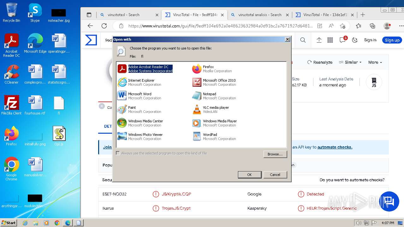
Task: Click VirusTotal upload file icon
Action: coord(319,40)
